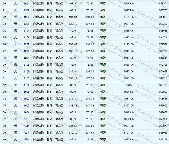Click room 1003 link
169x144 pixels.
[27, 105]
